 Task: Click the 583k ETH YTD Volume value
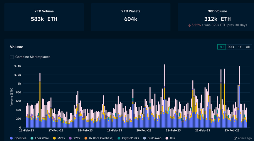[44, 19]
